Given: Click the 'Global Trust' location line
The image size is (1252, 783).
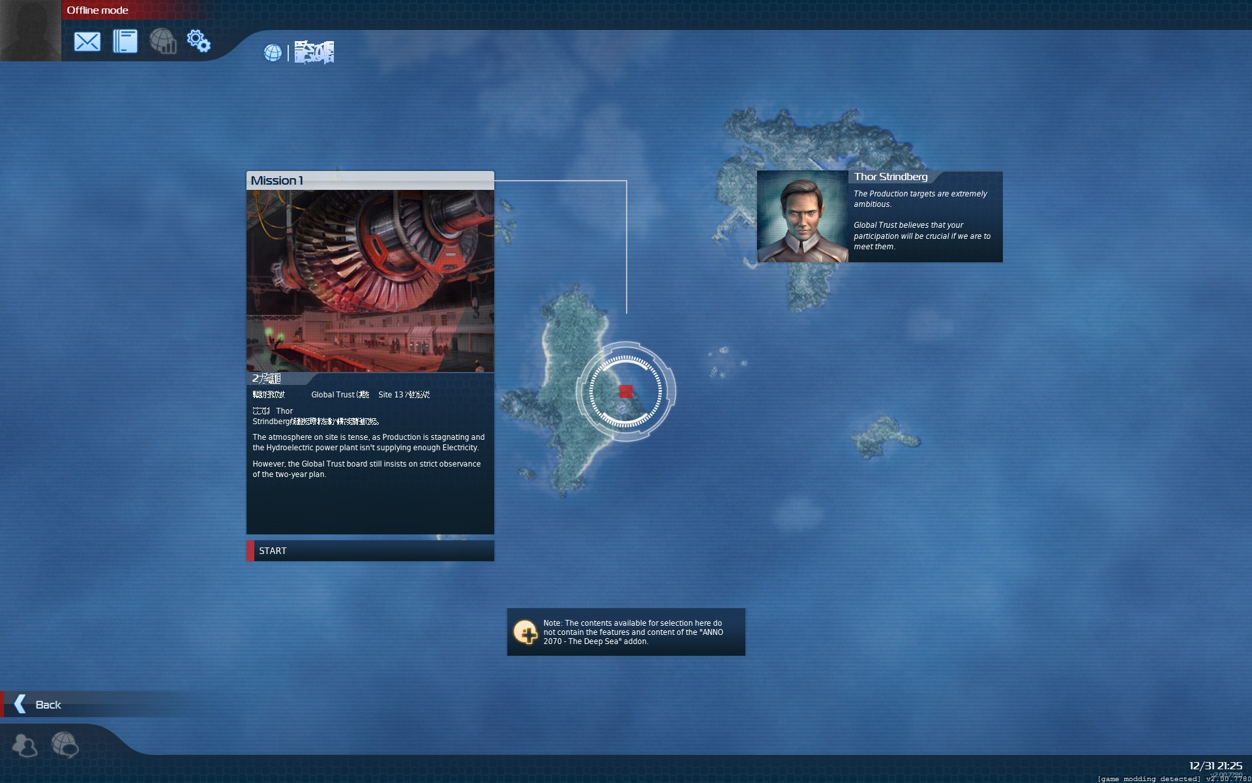Looking at the screenshot, I should coord(341,395).
